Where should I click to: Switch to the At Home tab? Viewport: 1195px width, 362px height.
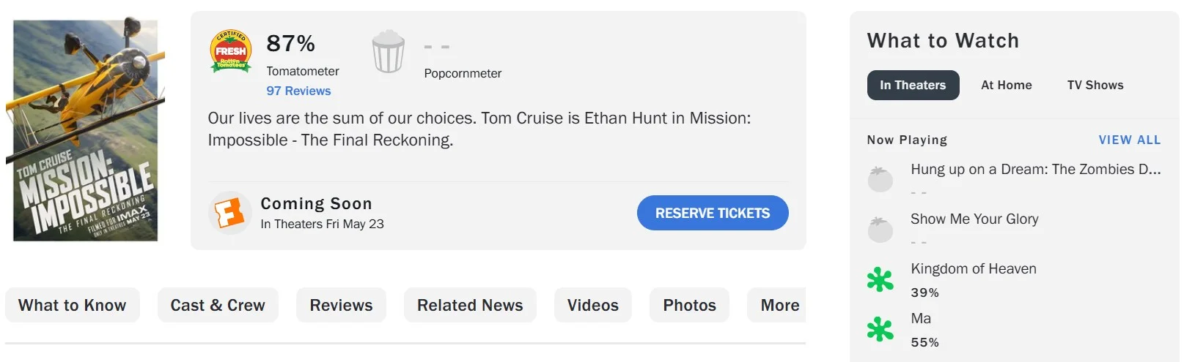click(x=1007, y=85)
